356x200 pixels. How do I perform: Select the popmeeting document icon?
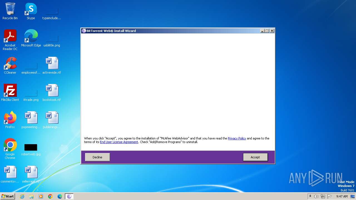[31, 120]
